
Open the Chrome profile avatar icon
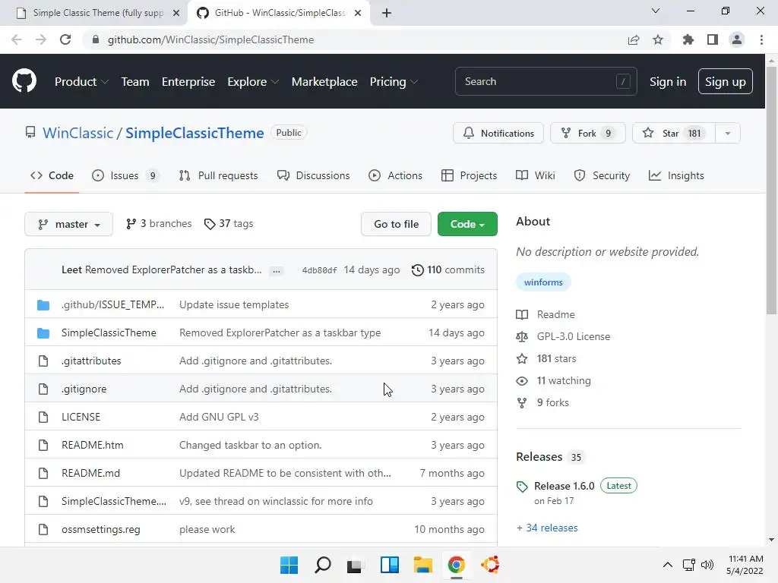[737, 39]
